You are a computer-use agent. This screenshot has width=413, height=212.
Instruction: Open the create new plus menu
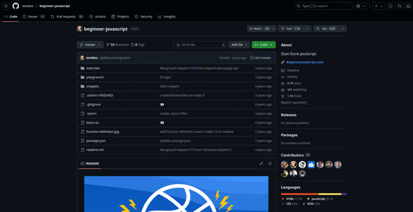379,6
